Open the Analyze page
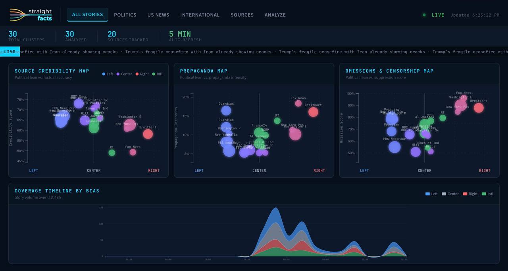Screen dimensions: 508x271 click(x=275, y=15)
